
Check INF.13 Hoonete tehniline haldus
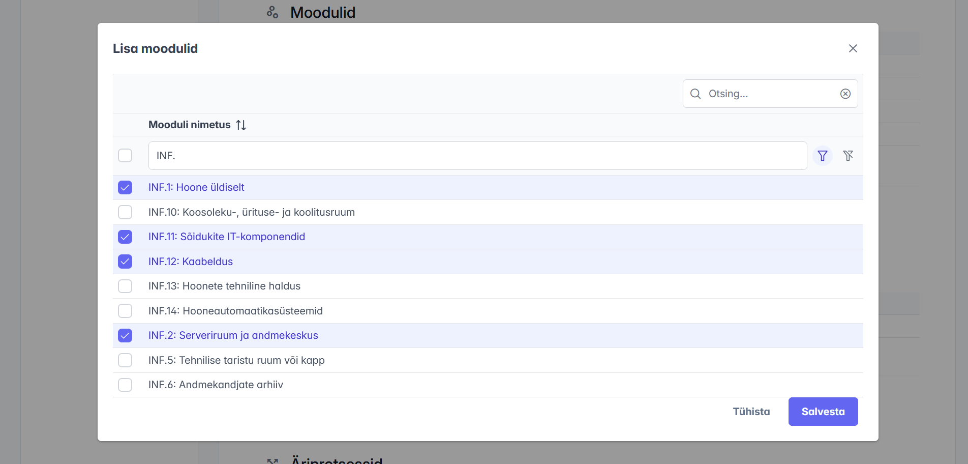coord(125,286)
